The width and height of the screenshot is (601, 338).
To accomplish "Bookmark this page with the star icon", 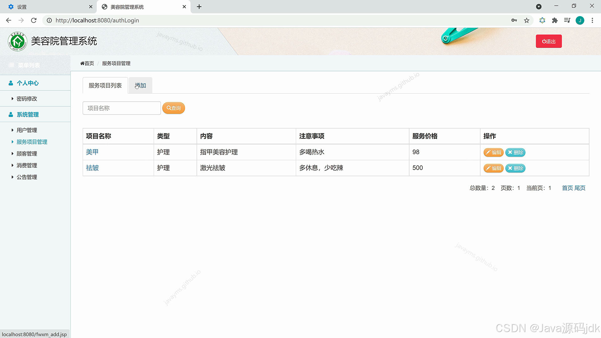I will (527, 20).
